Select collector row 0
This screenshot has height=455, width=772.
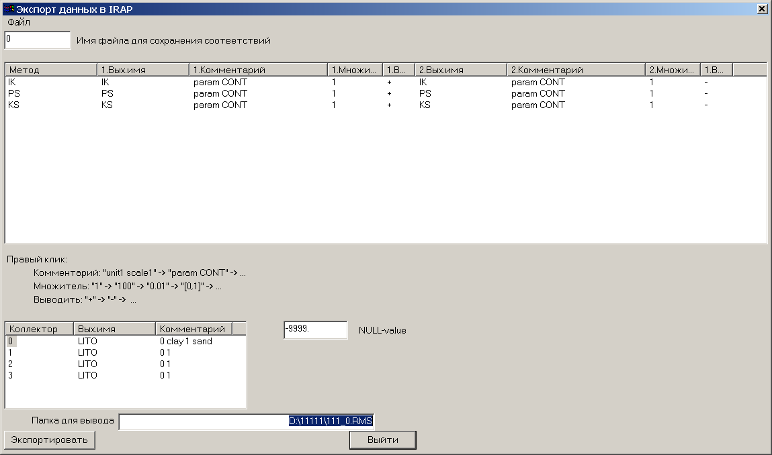click(x=10, y=341)
